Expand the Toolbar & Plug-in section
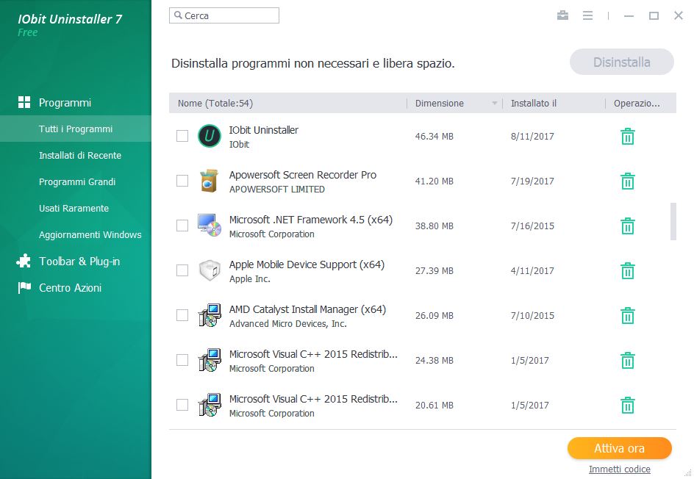The width and height of the screenshot is (694, 479). (x=79, y=262)
